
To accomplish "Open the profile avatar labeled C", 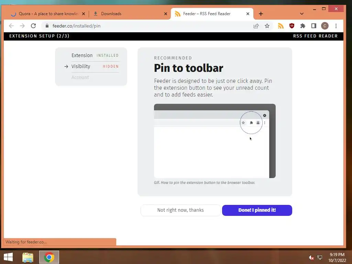I will click(x=324, y=26).
